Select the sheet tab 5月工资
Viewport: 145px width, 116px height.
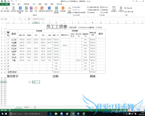(x=19, y=107)
